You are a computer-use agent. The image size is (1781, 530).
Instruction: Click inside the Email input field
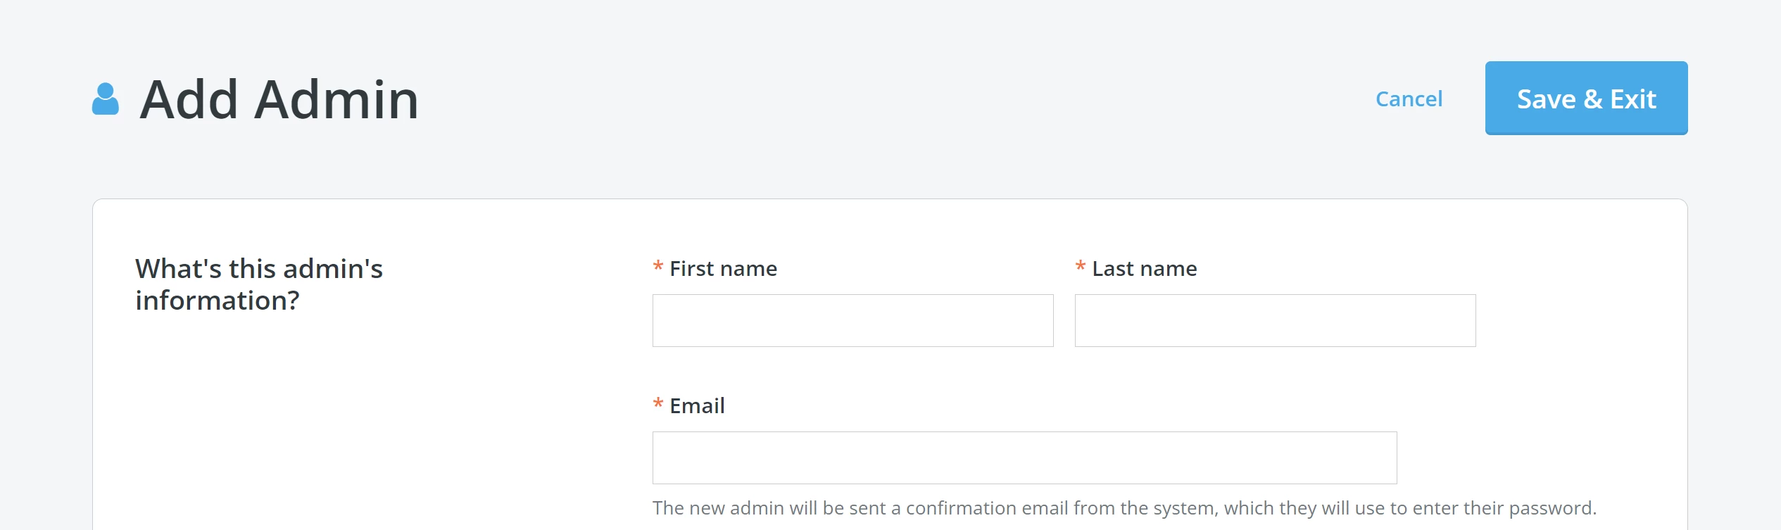[x=1023, y=458]
